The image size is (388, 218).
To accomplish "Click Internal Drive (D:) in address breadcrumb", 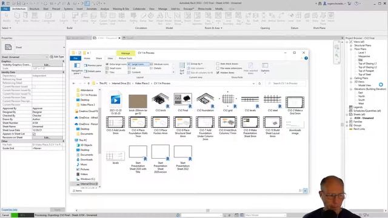I will click(x=121, y=84).
